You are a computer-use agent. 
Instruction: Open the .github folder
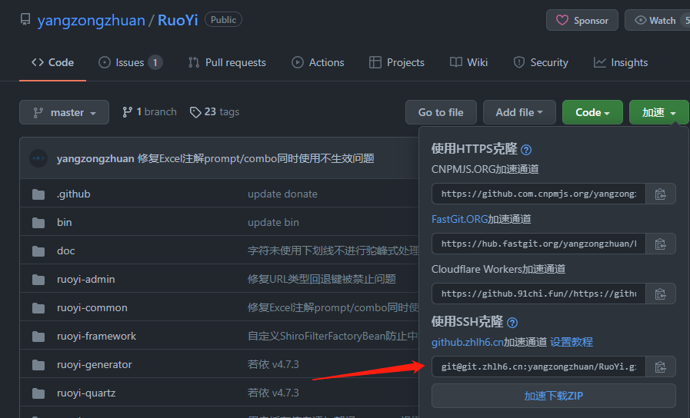74,194
